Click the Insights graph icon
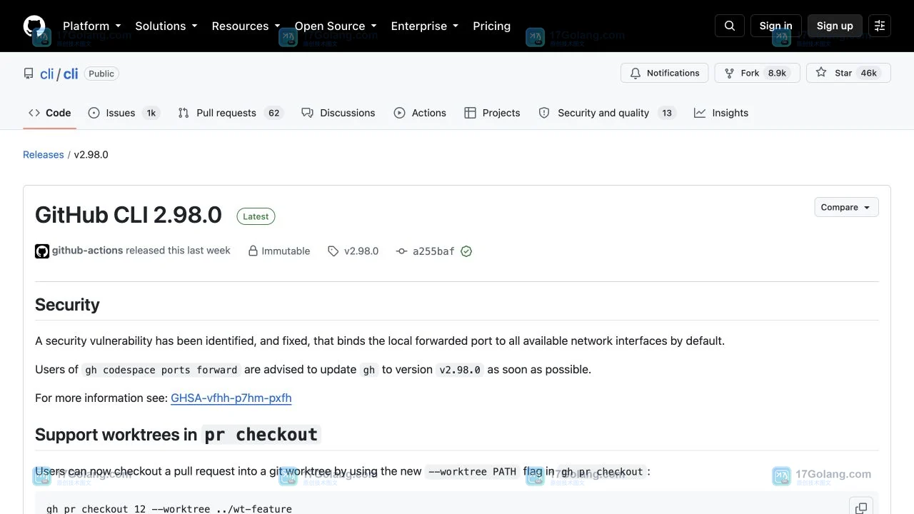This screenshot has width=914, height=514. [700, 113]
